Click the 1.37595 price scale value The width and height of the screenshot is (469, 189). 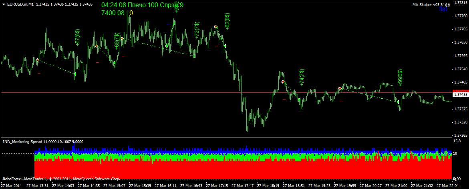coord(461,56)
